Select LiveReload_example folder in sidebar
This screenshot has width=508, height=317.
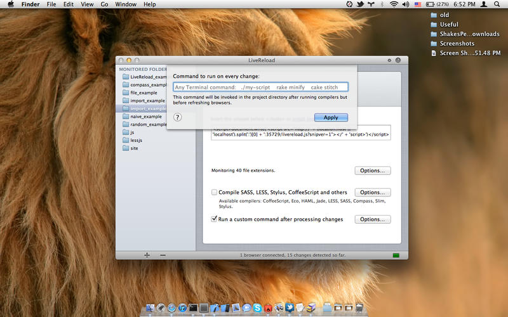(145, 77)
